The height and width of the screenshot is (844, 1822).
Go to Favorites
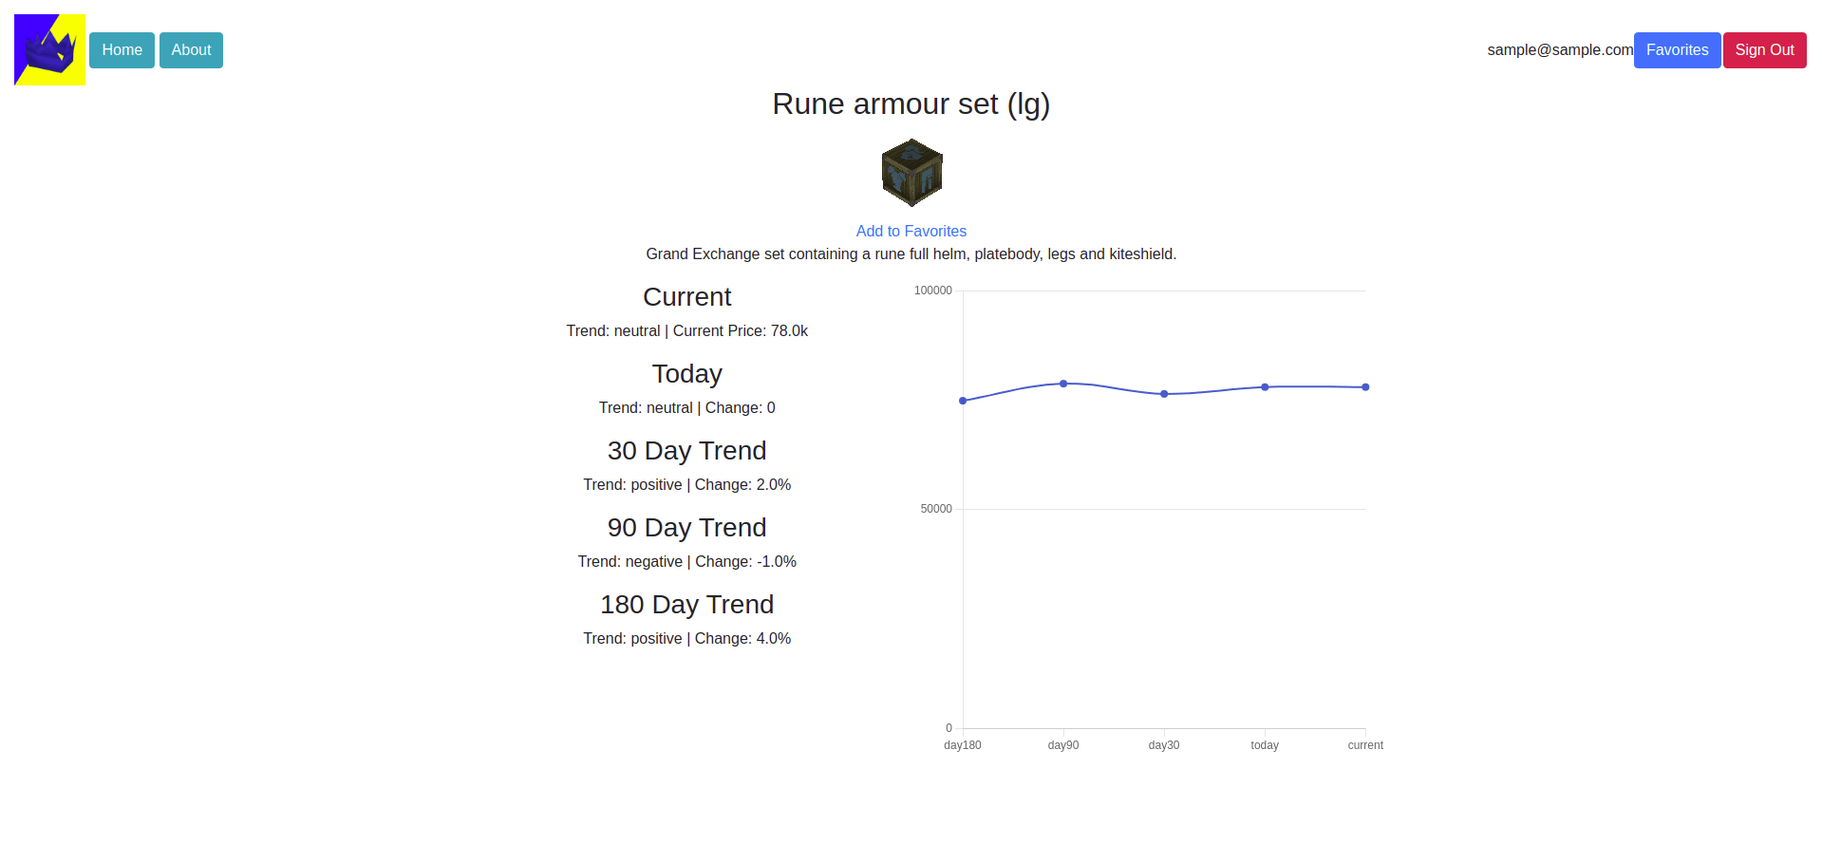coord(1677,50)
